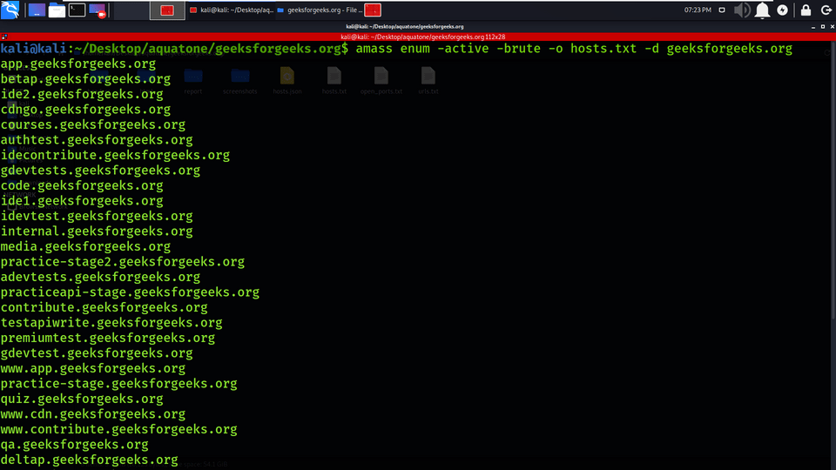Screen dimensions: 836x470
Task: Switch to geeksforgeeks.org File Manager taskbar entry
Action: 320,10
